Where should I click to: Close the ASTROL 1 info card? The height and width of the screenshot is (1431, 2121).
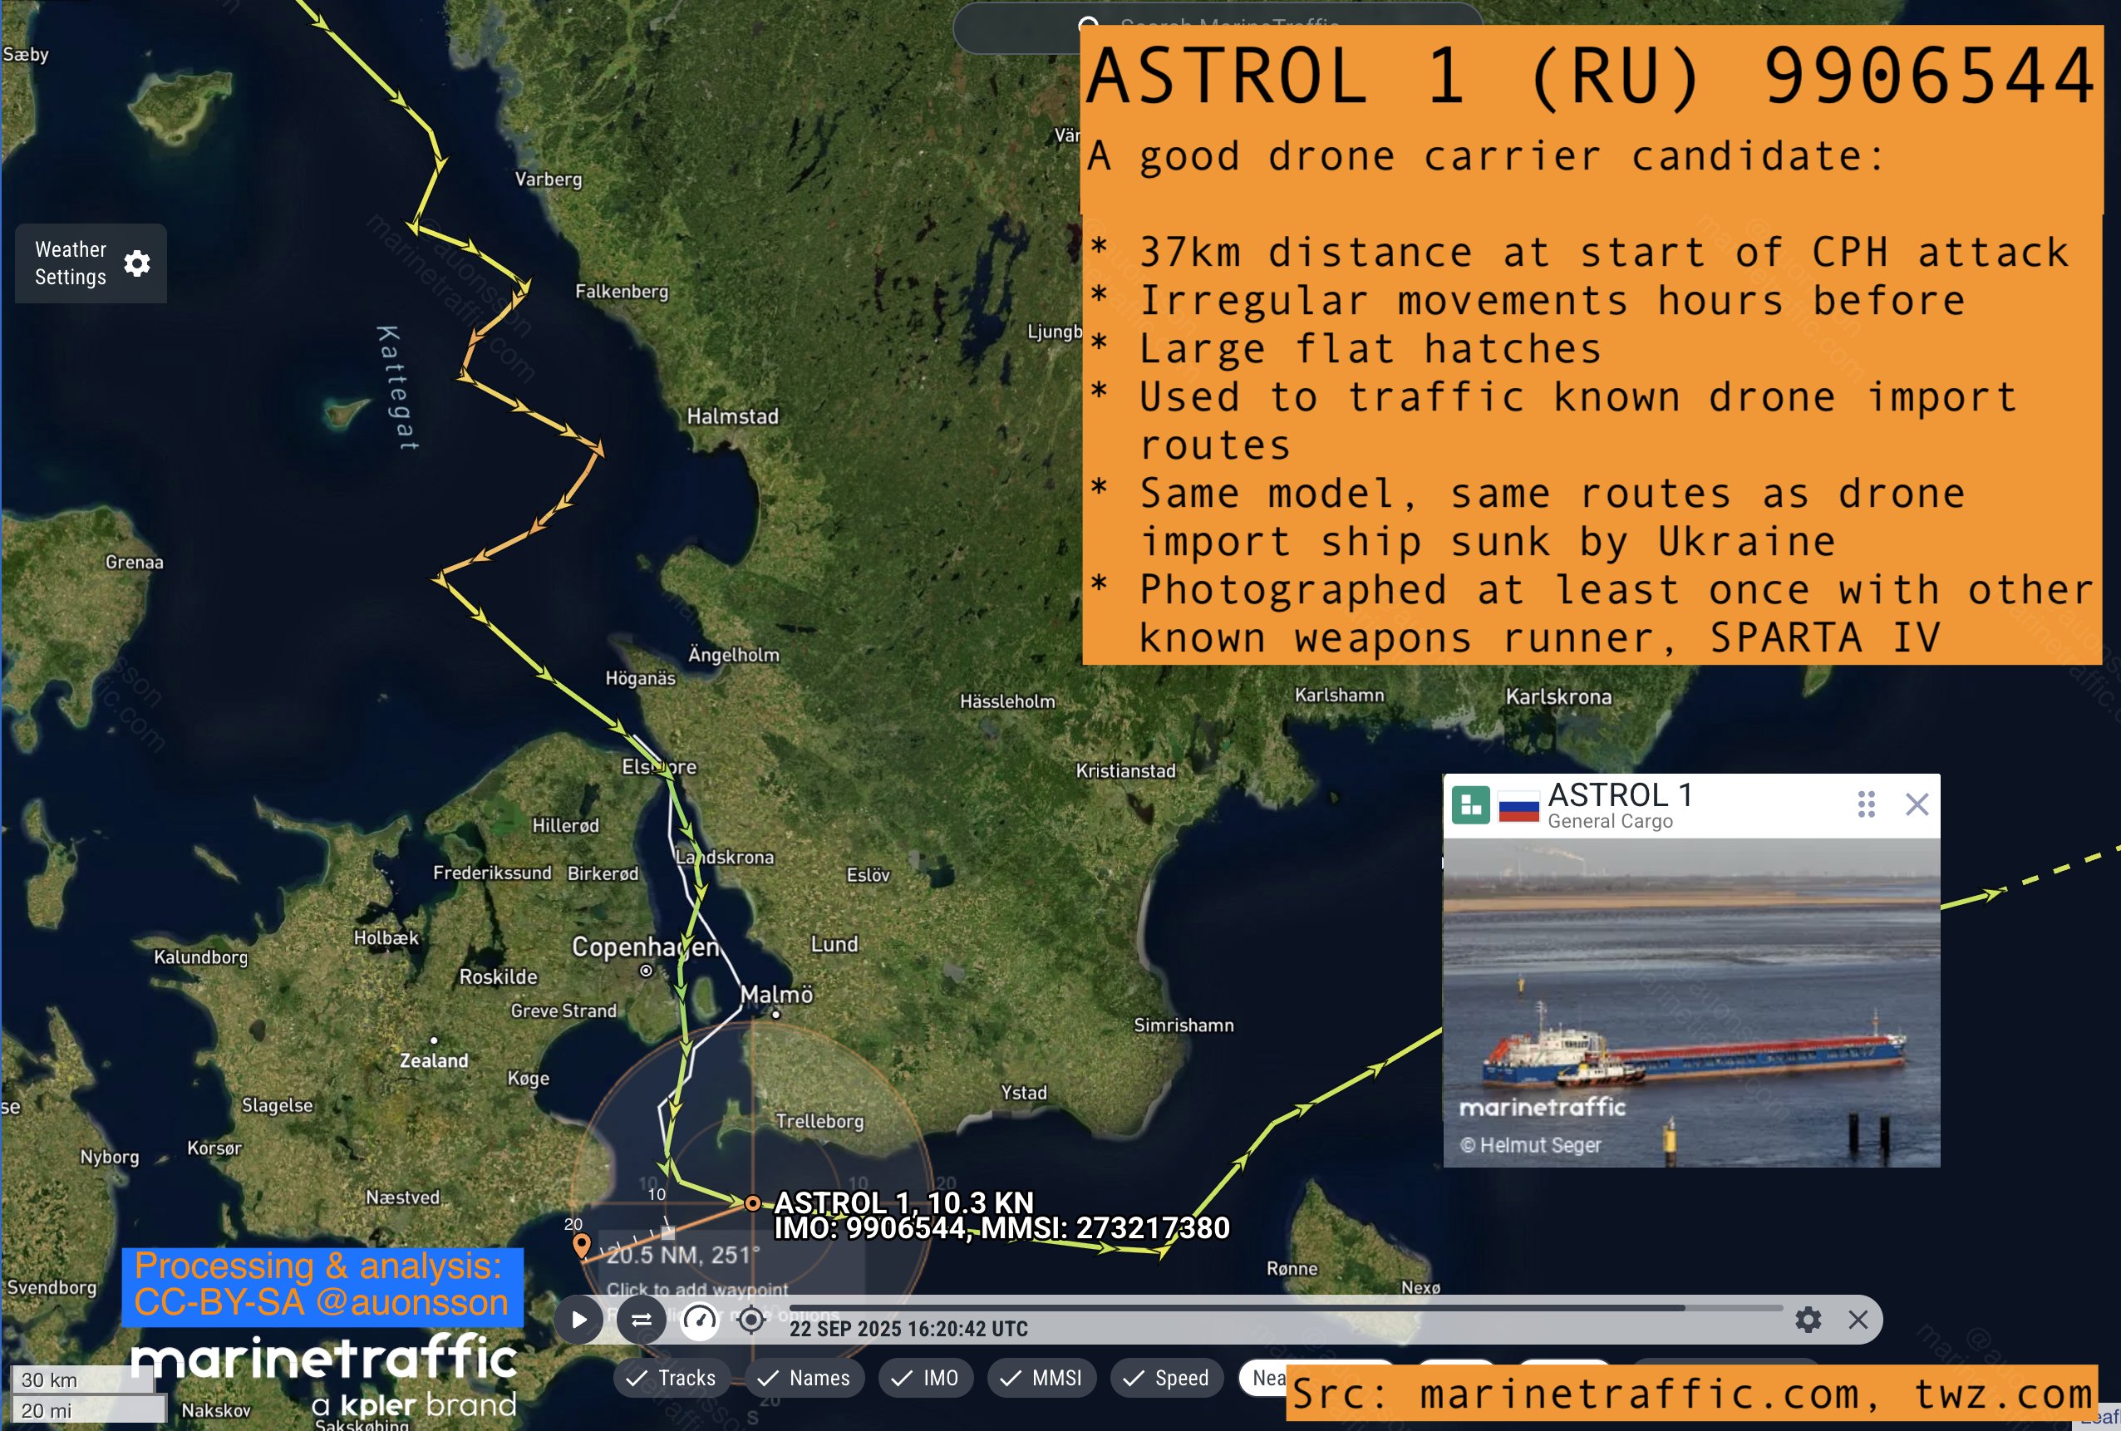pos(1917,804)
